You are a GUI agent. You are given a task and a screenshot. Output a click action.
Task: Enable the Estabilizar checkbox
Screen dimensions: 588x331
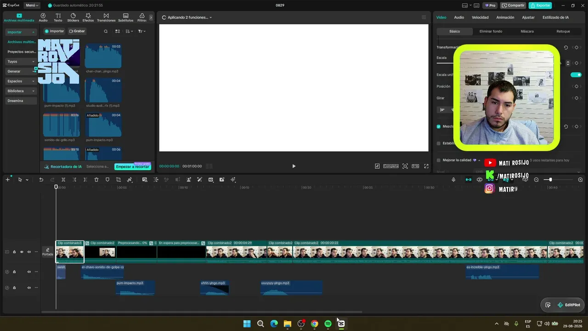[438, 143]
